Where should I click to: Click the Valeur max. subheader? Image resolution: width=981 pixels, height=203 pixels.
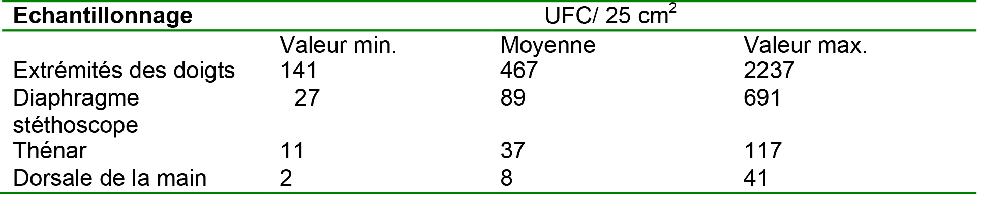(805, 46)
